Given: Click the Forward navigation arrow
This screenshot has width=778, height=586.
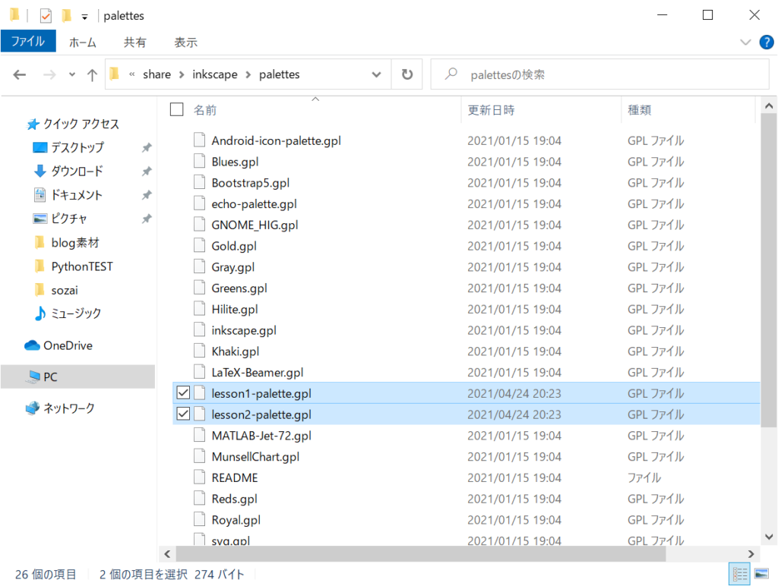Looking at the screenshot, I should 49,75.
